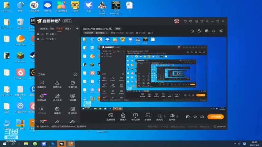This screenshot has height=147, width=262.
Task: Add a 直播屏幕 screen capture source
Action: pyautogui.click(x=111, y=117)
